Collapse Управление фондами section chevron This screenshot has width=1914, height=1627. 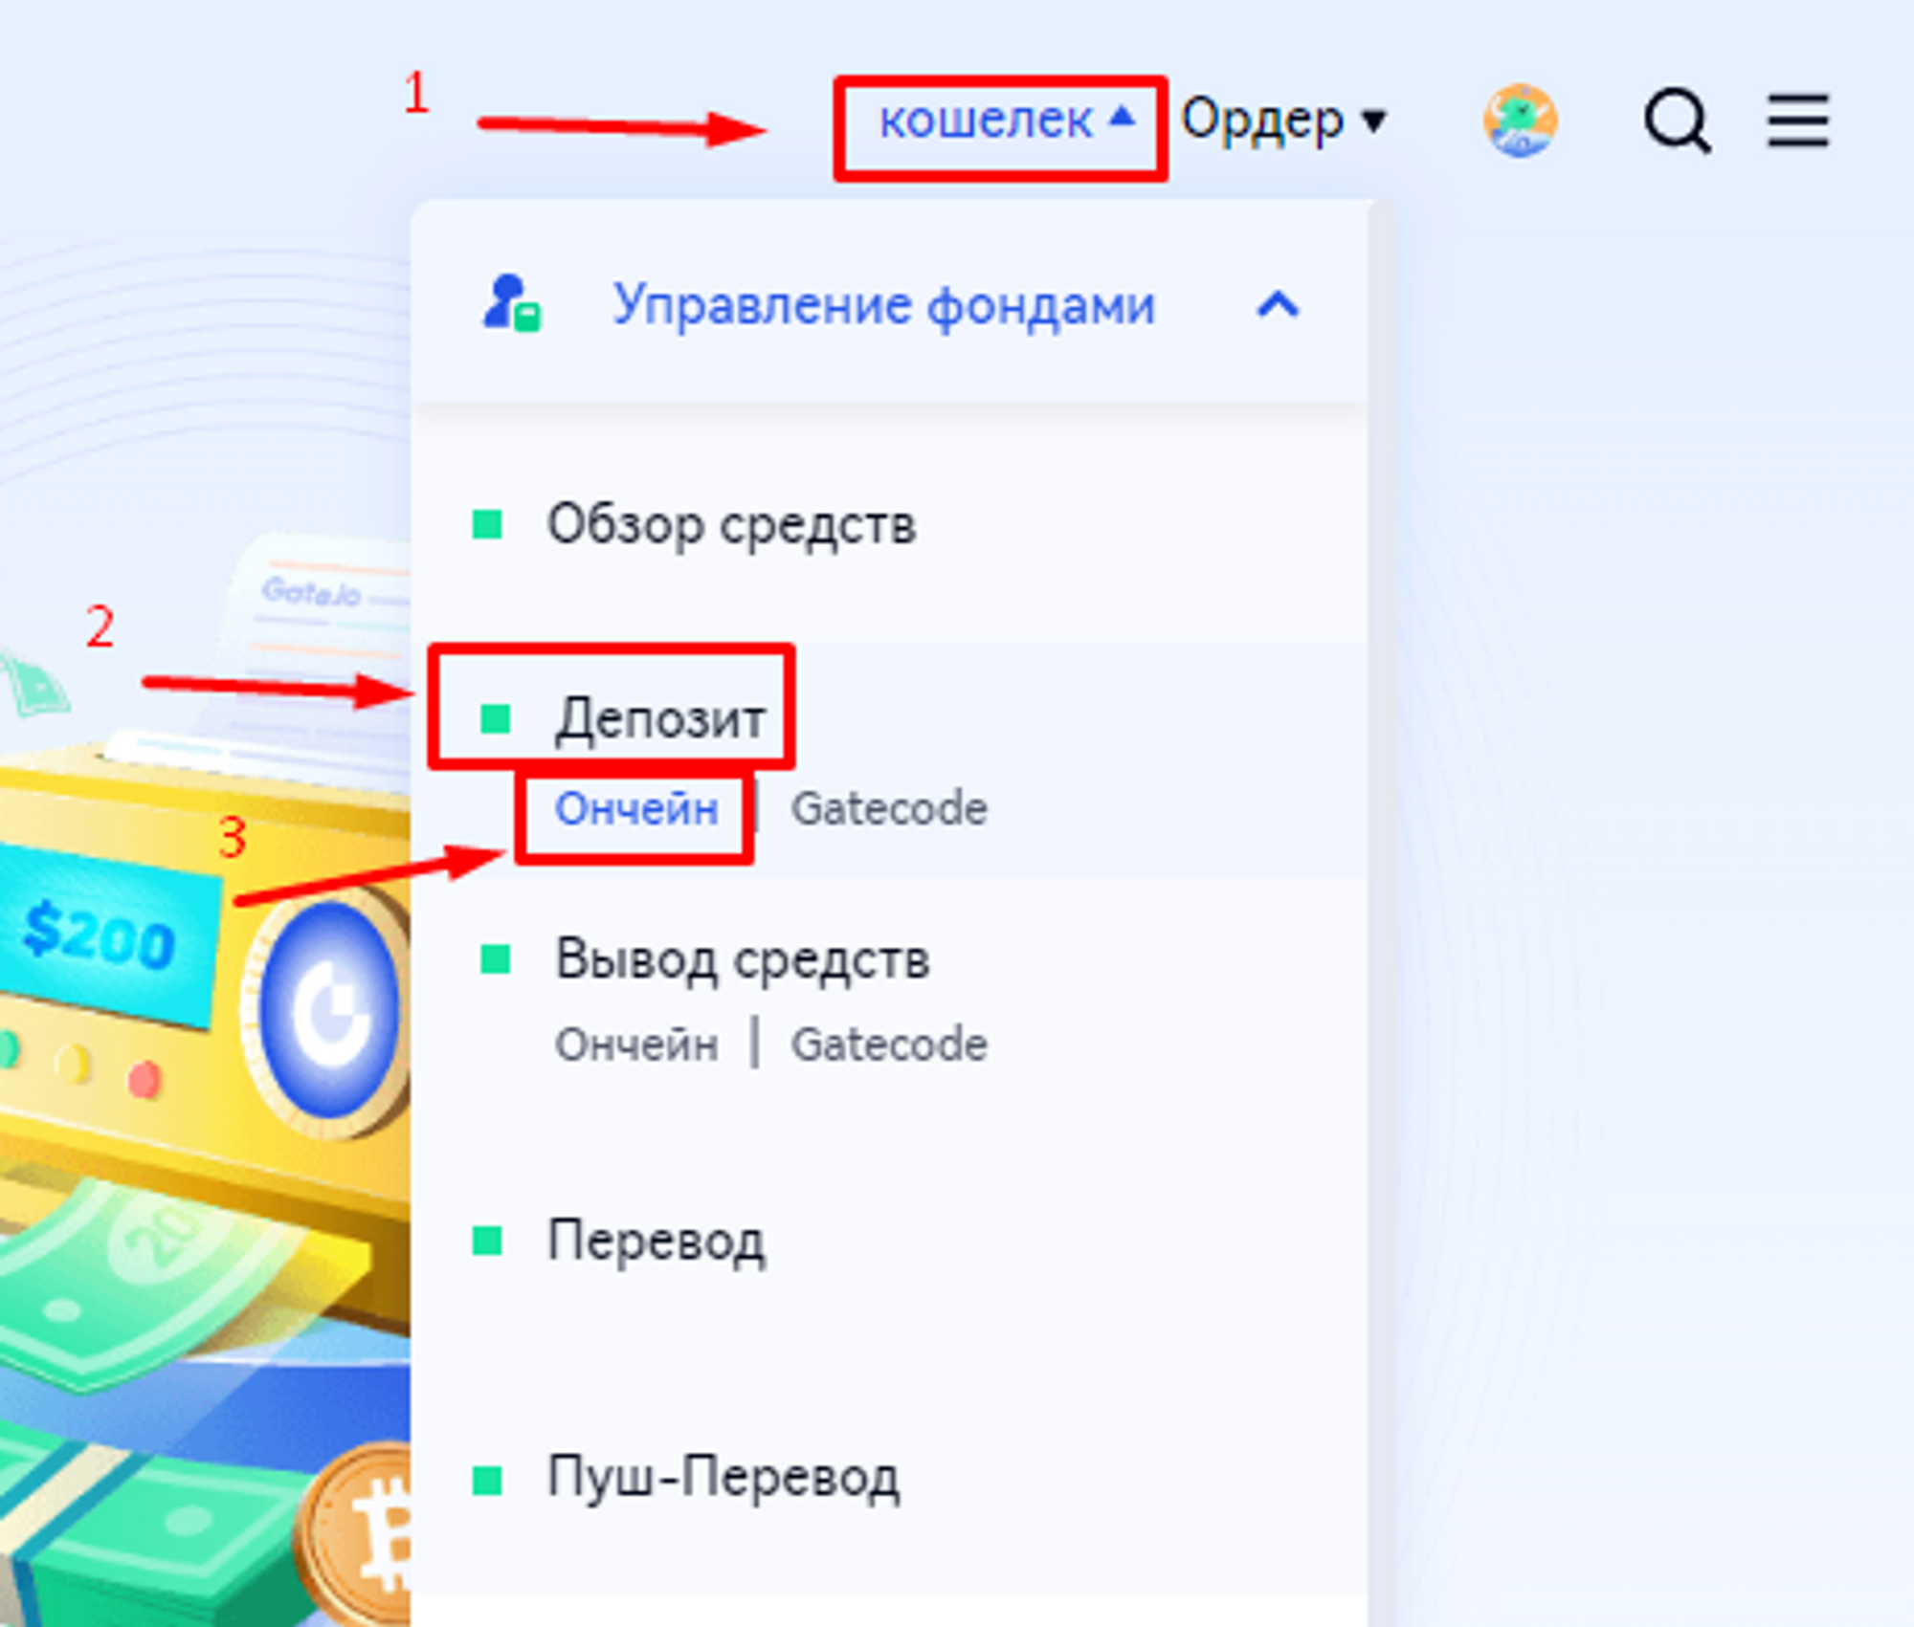point(1278,305)
